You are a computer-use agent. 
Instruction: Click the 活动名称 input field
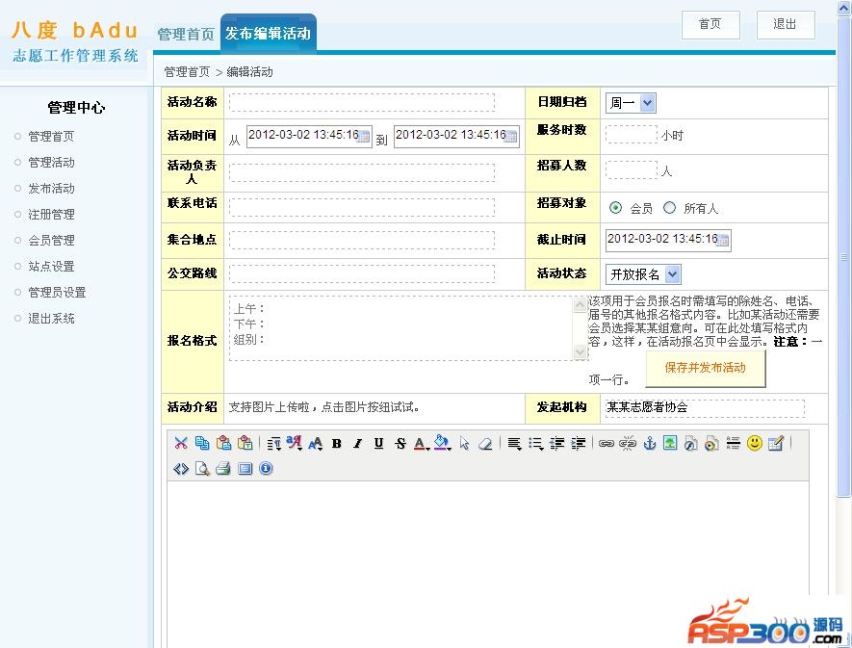coord(362,103)
